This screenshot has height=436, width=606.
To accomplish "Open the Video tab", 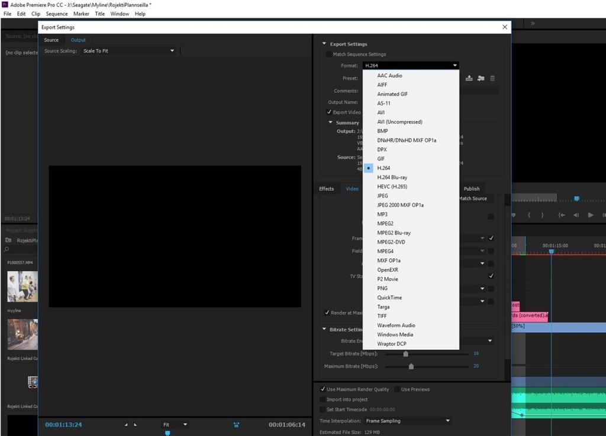I will (x=352, y=188).
